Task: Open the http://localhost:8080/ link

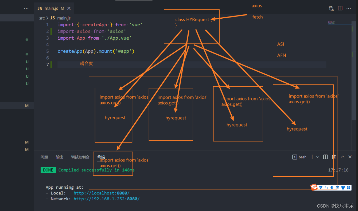Action: click(101, 193)
